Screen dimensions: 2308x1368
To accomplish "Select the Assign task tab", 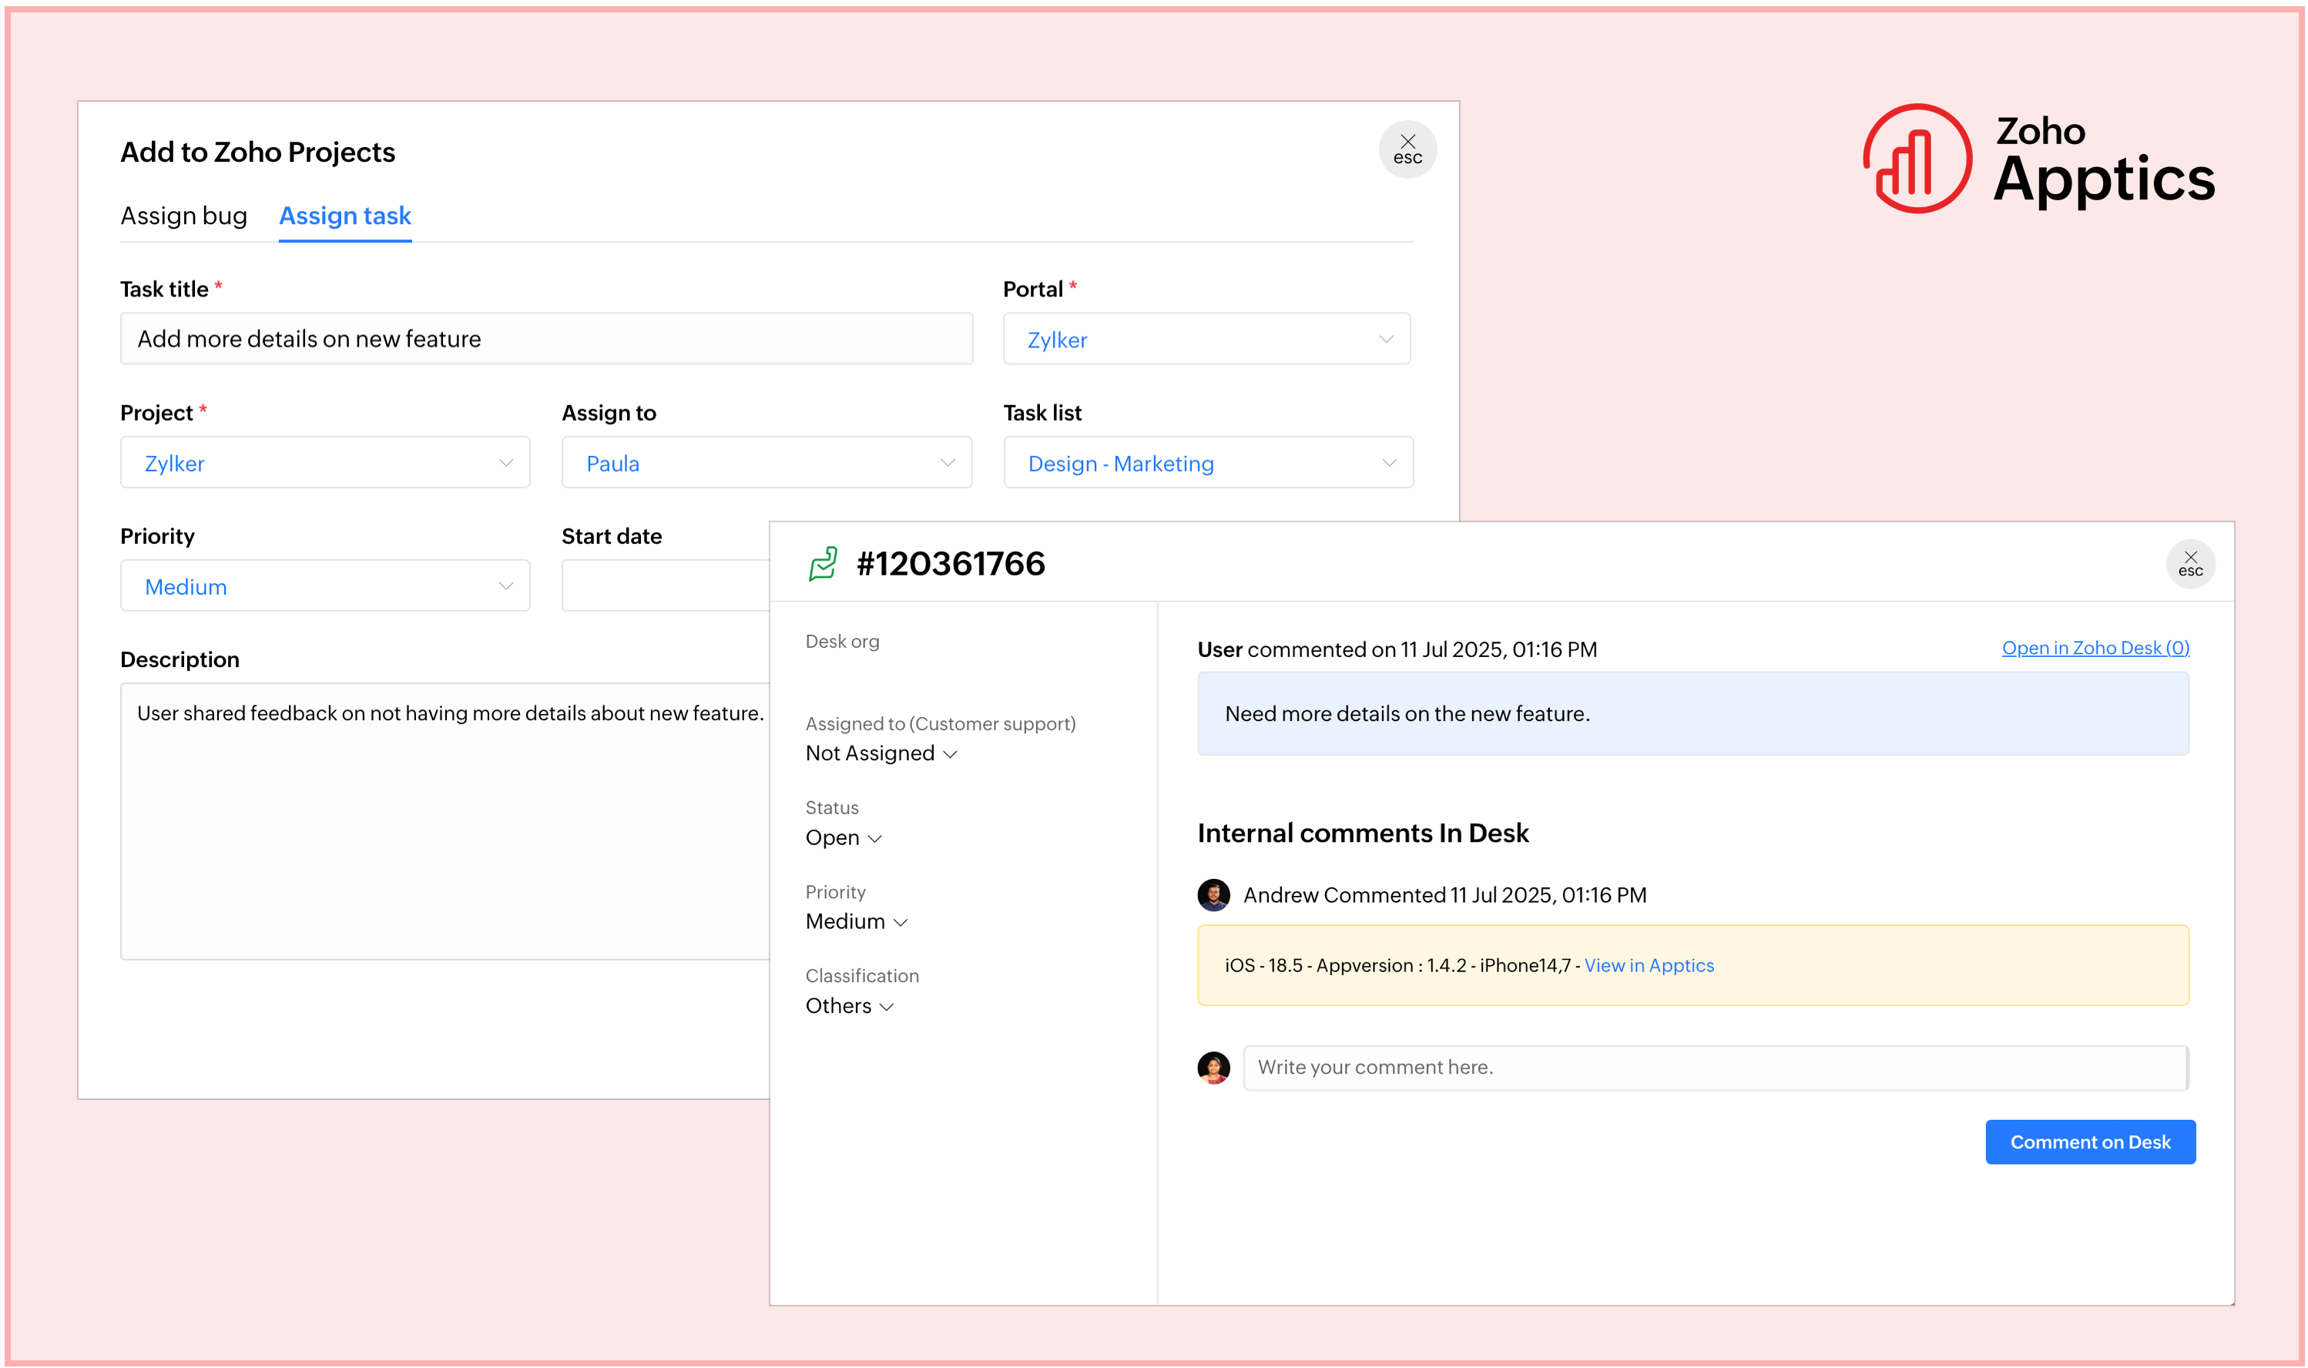I will [344, 216].
